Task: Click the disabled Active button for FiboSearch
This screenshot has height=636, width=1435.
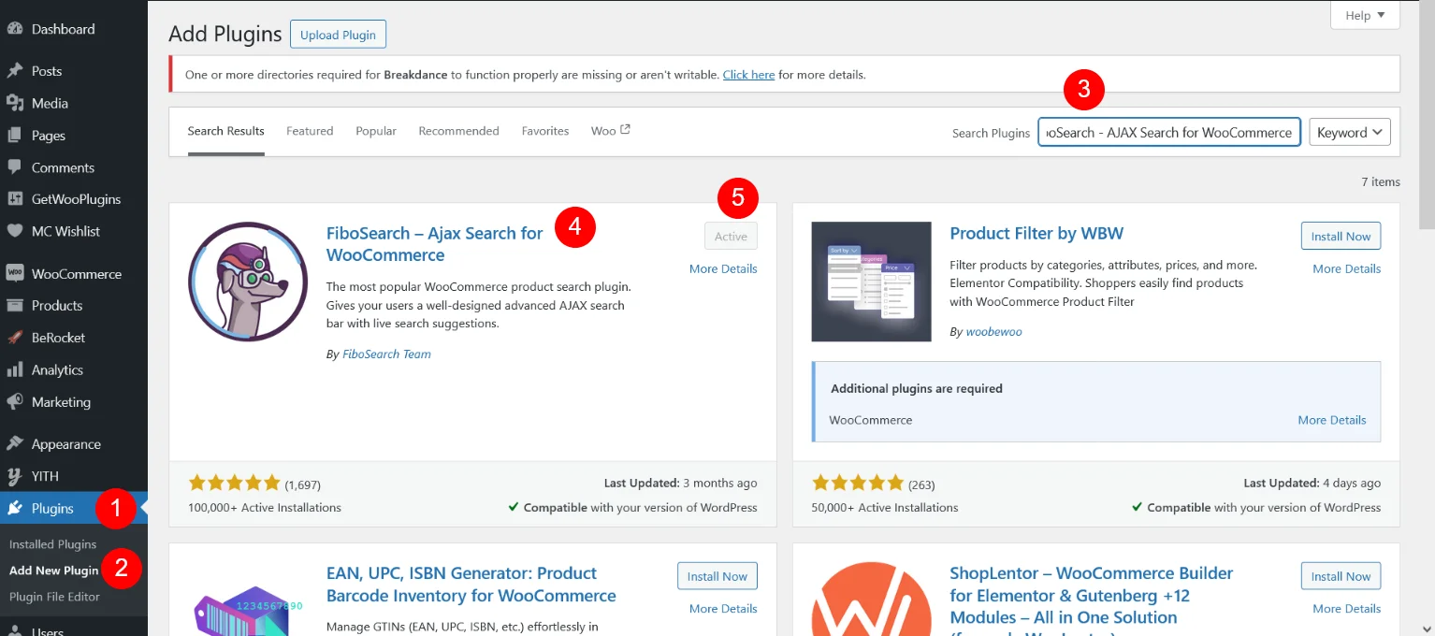Action: click(x=731, y=237)
